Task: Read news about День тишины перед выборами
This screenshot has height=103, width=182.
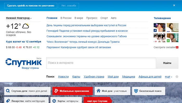Action: point(86,25)
